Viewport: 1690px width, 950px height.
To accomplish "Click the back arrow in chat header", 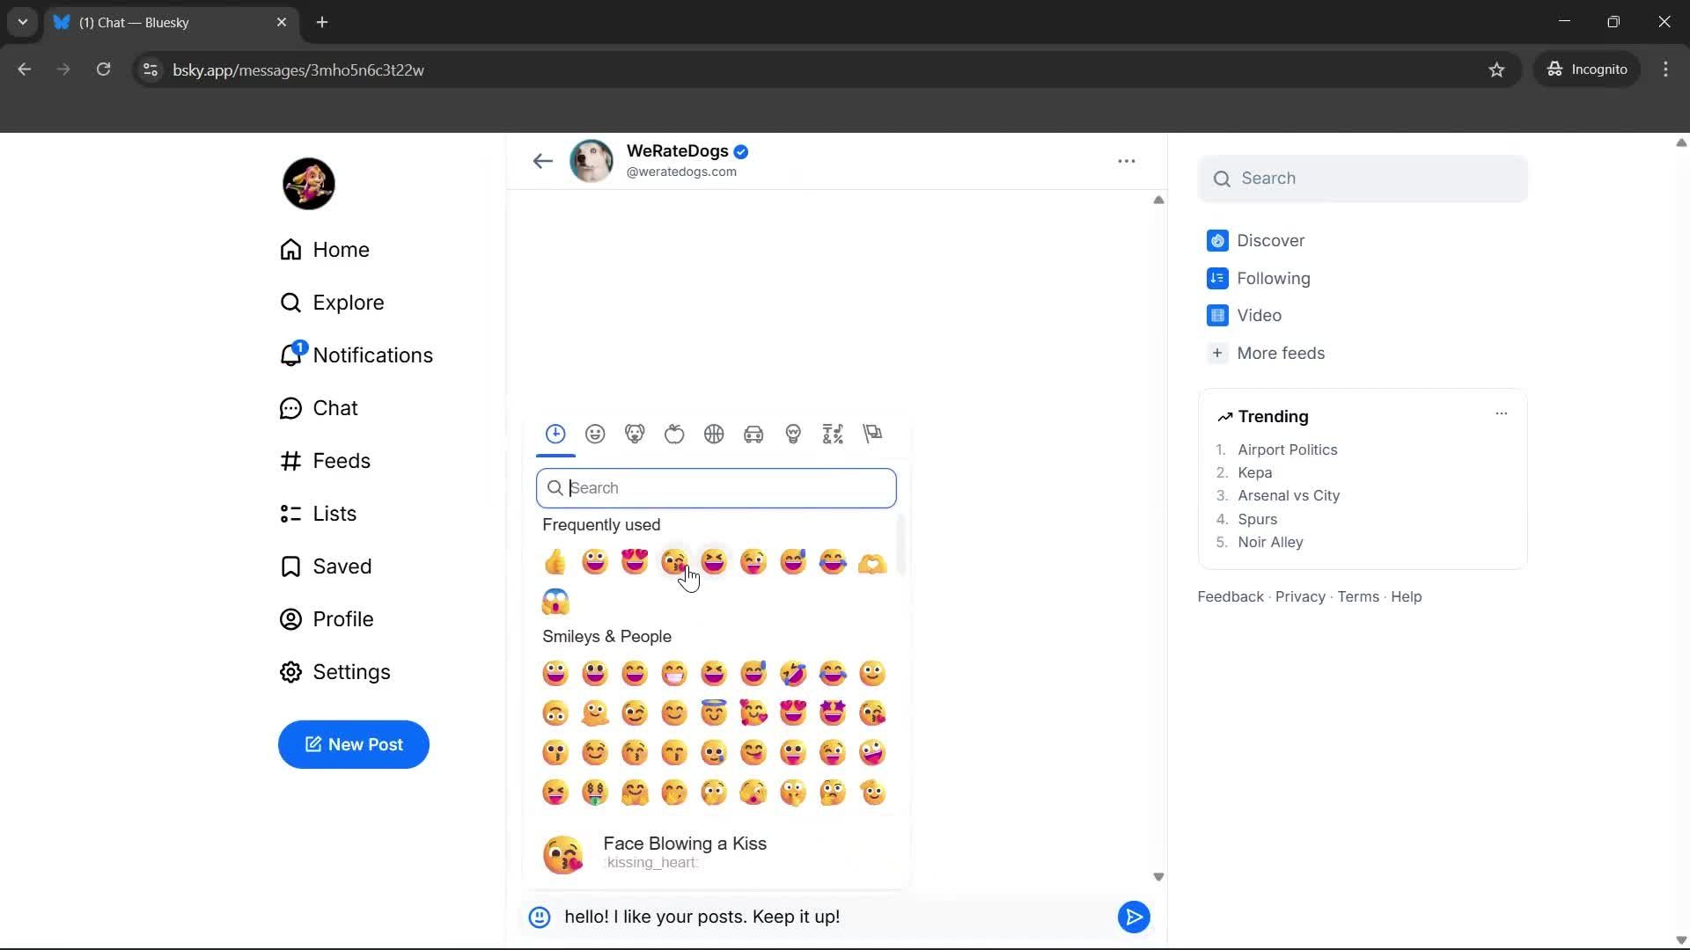I will click(542, 161).
